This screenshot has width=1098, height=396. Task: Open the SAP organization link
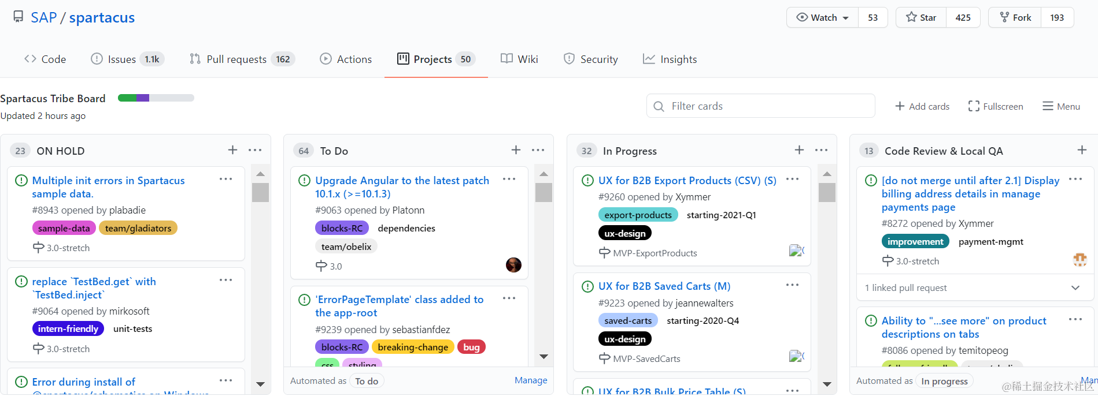(44, 17)
